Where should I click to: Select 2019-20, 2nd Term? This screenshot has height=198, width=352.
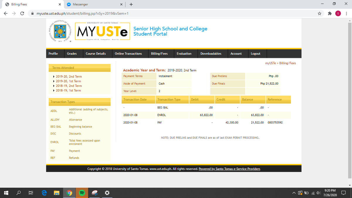[x=69, y=77]
